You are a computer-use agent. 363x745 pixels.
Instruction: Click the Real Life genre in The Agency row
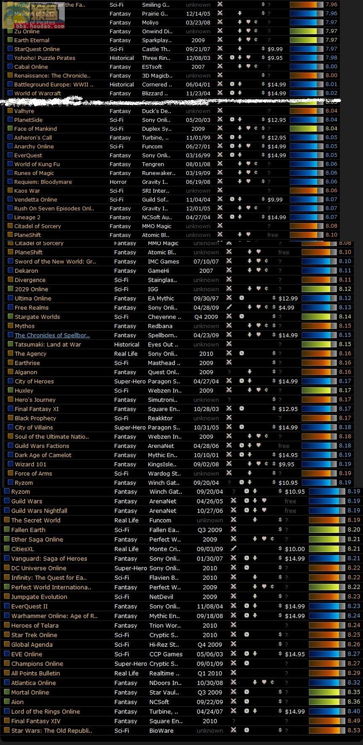click(x=126, y=354)
